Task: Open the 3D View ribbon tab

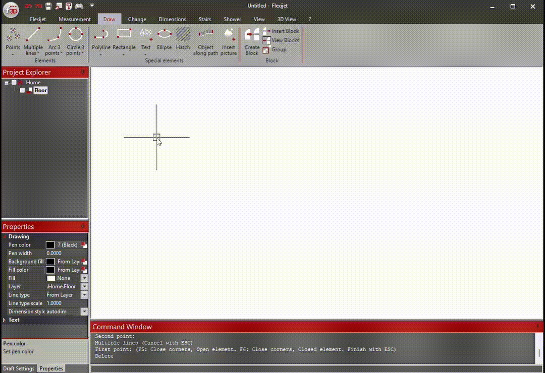Action: pyautogui.click(x=287, y=19)
